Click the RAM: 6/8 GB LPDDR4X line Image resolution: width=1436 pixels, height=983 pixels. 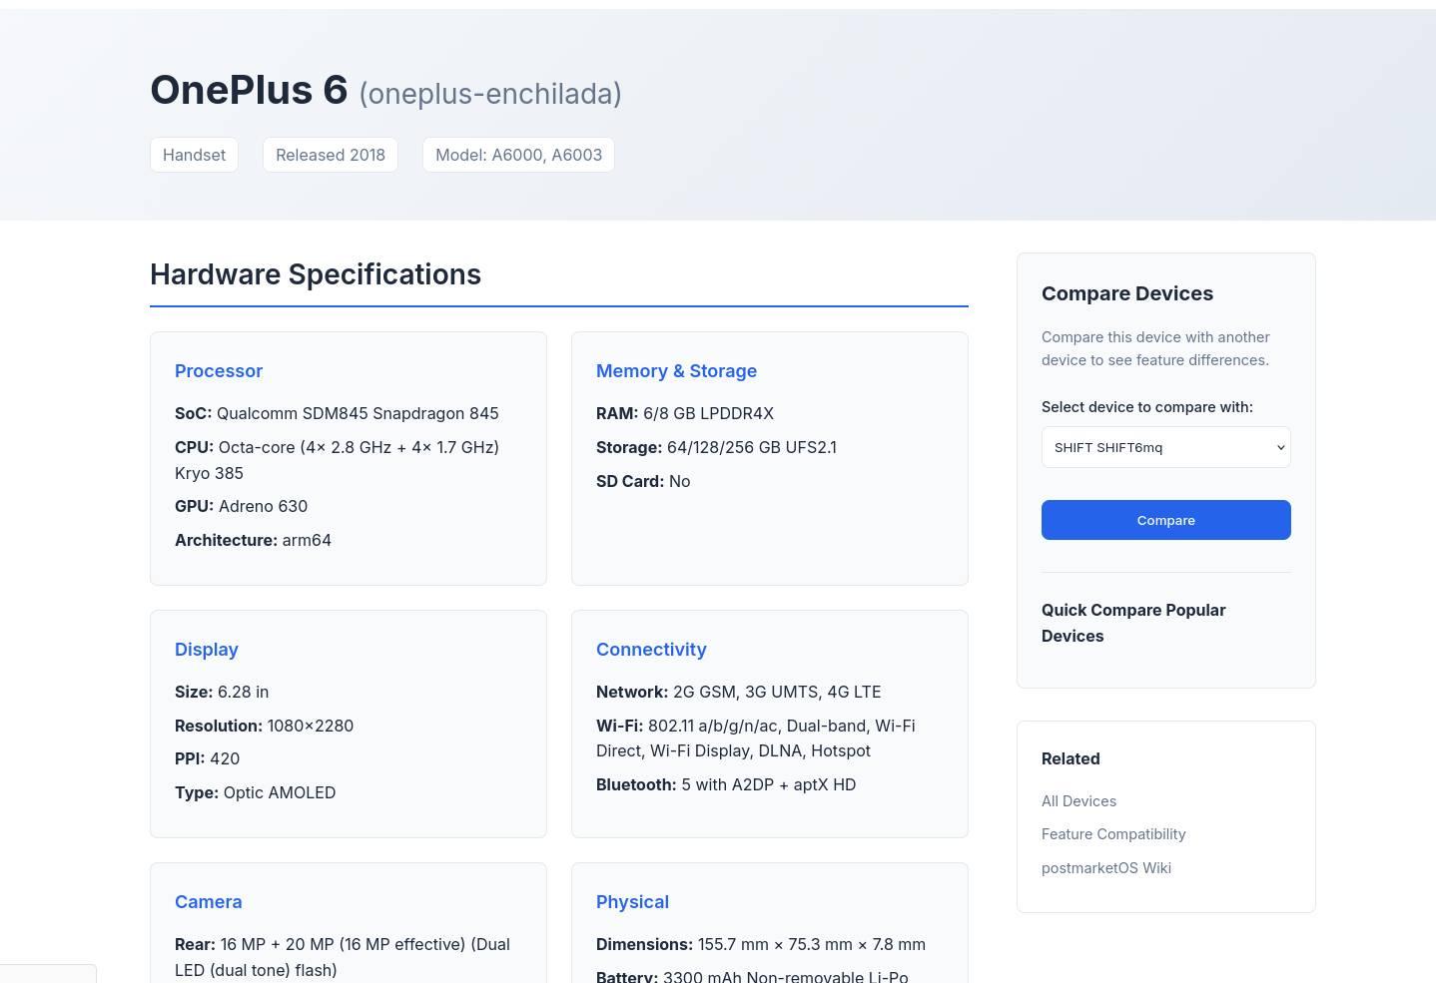pos(685,413)
